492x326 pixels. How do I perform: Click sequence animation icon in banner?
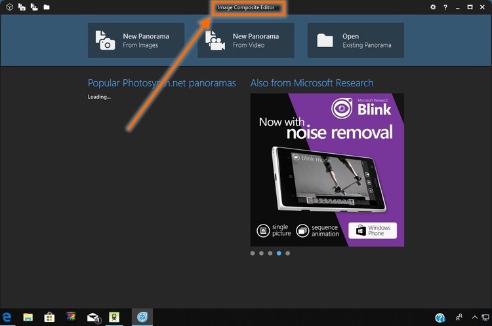tap(302, 231)
